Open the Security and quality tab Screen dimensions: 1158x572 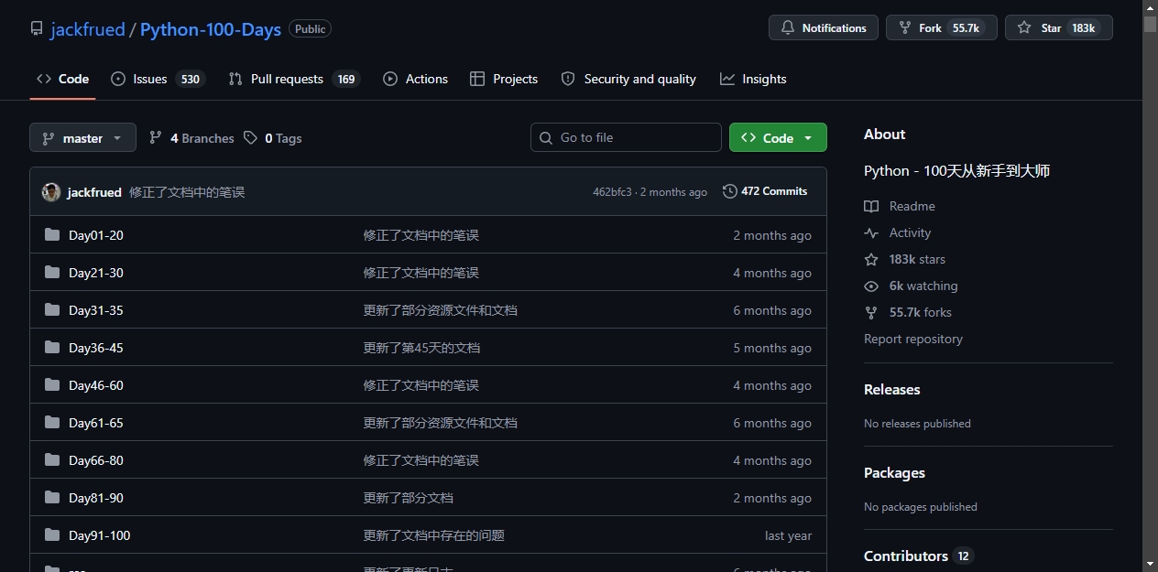pyautogui.click(x=628, y=79)
